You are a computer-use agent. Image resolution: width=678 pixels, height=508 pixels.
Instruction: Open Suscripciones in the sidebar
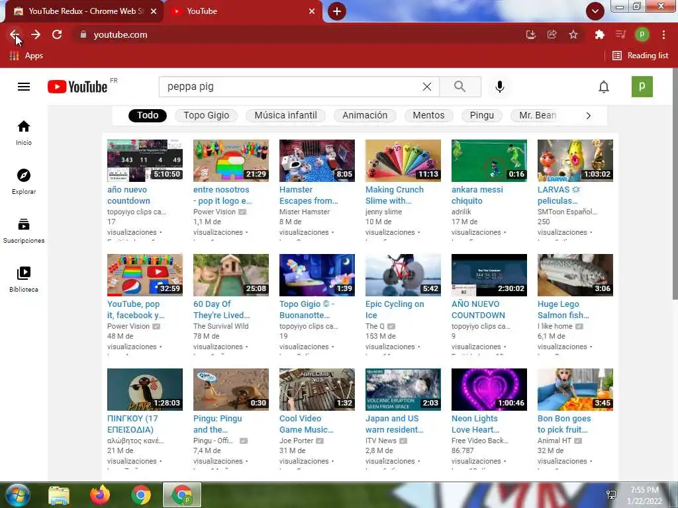tap(24, 231)
